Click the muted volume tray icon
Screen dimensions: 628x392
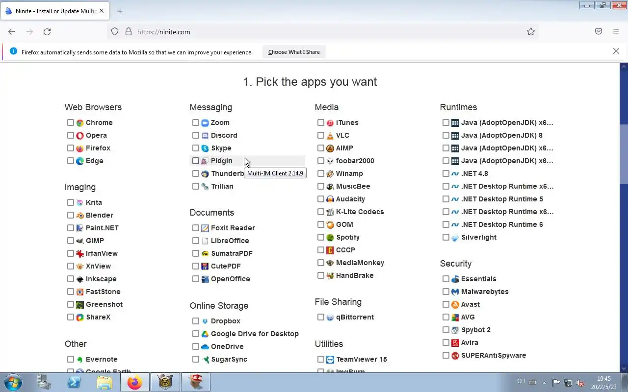coord(580,383)
